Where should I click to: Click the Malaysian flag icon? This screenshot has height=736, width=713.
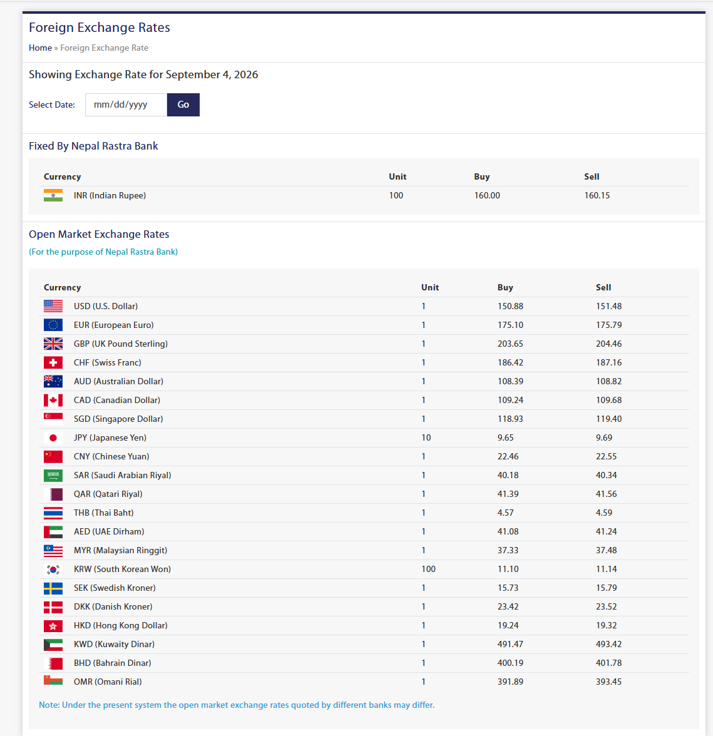pos(53,550)
